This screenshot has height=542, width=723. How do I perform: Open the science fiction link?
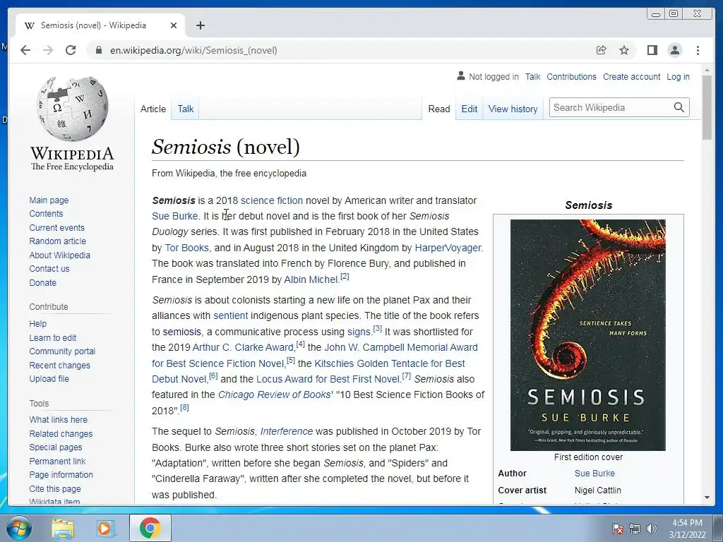272,200
